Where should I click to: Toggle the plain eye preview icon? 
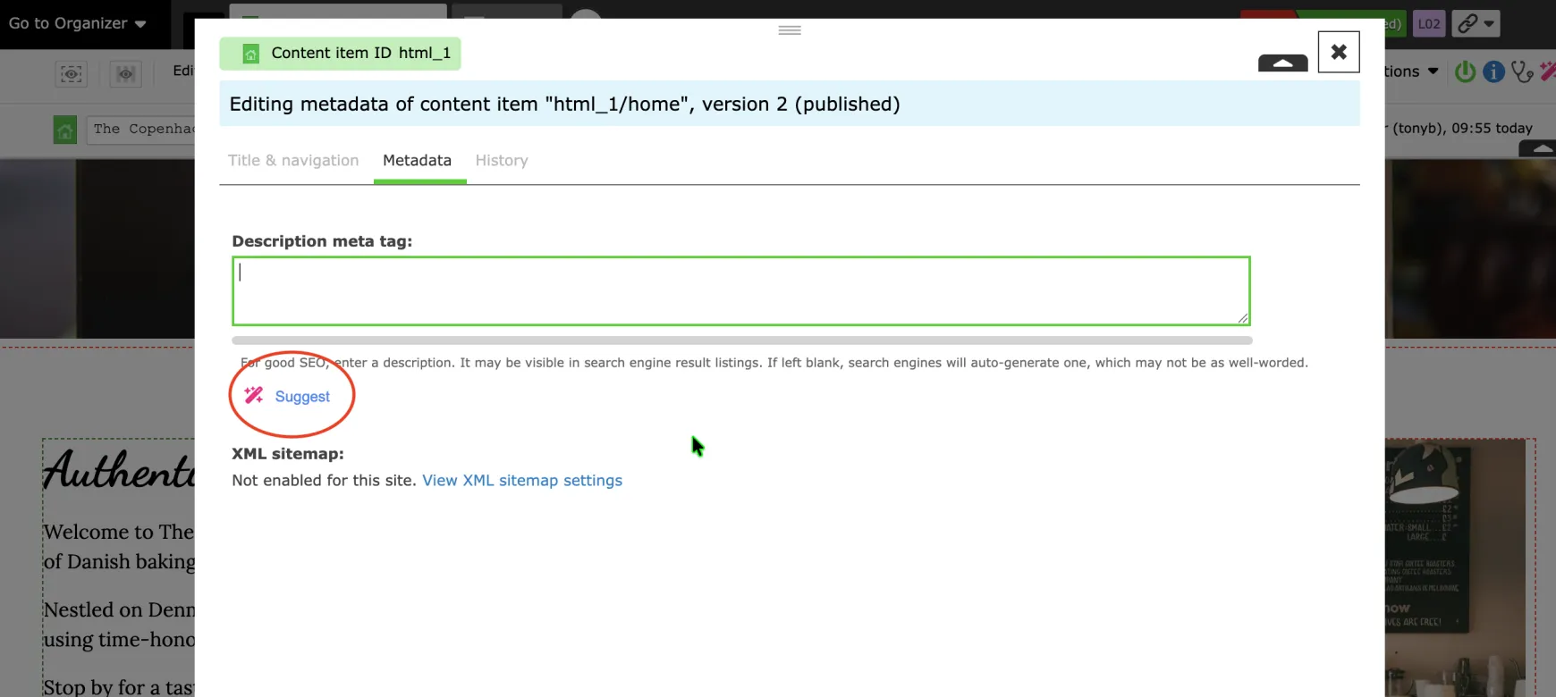[x=126, y=73]
